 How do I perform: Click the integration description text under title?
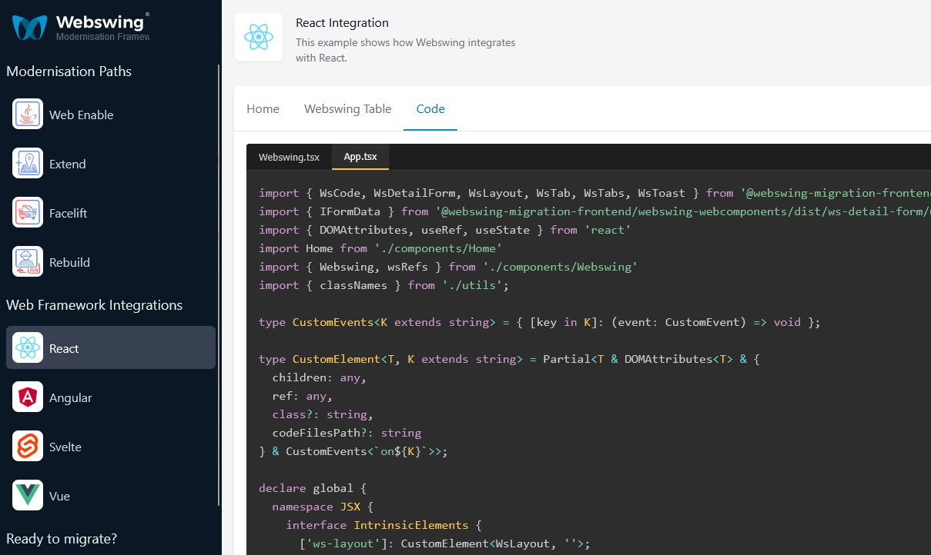406,50
